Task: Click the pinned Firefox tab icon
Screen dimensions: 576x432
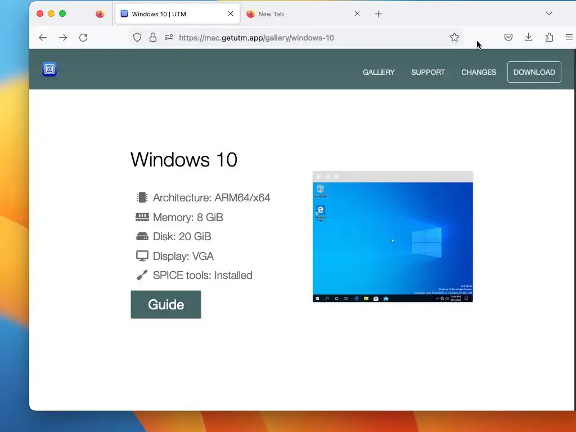Action: [x=100, y=14]
